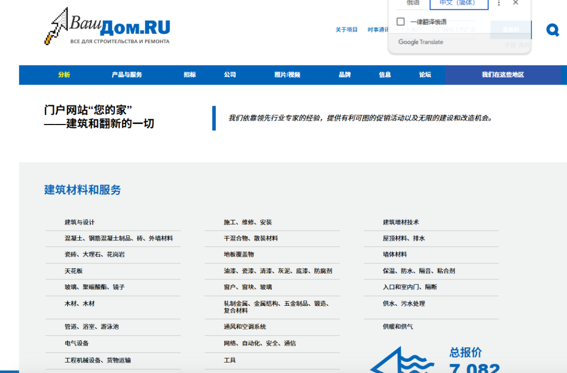The height and width of the screenshot is (373, 567).
Task: Open Google Translate options menu (three dots)
Action: pyautogui.click(x=499, y=3)
